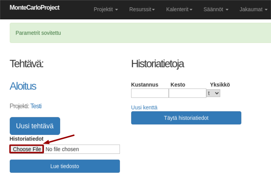This screenshot has height=177, width=271.
Task: Open the Testi project link
Action: pos(36,106)
